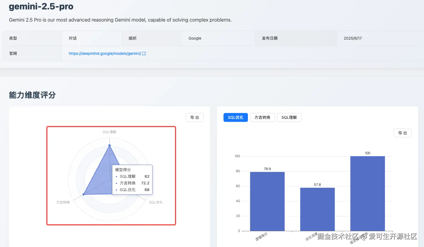Click the SQL理解 vertex on the radar chart

coord(110,145)
